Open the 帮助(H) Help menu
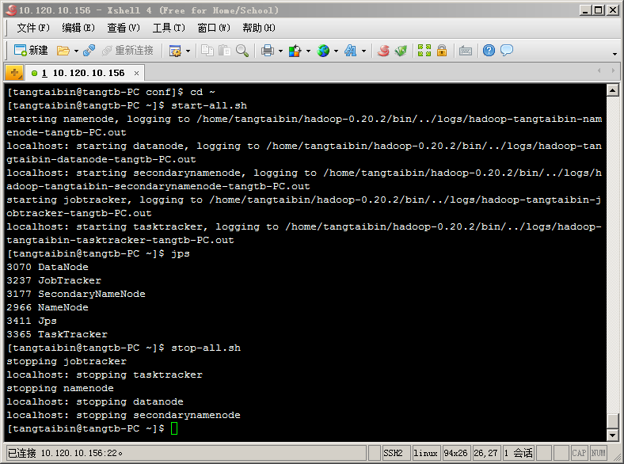 pyautogui.click(x=259, y=28)
